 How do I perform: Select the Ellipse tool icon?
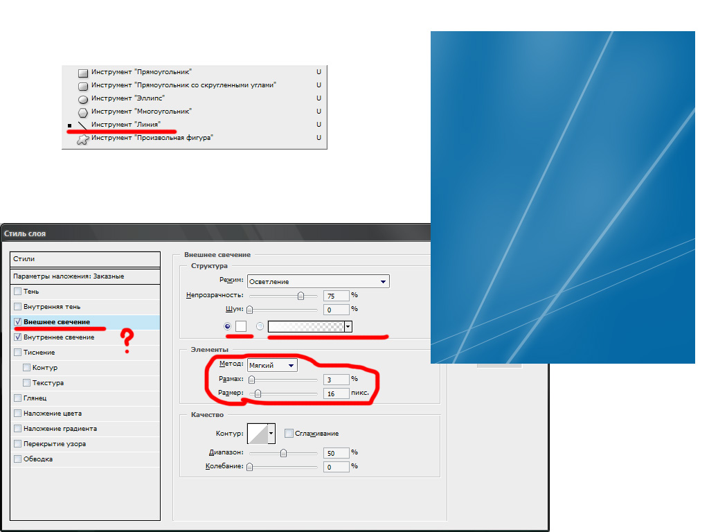click(x=83, y=99)
